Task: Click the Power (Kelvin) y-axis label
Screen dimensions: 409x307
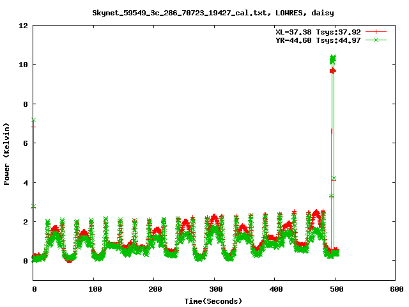Action: [x=6, y=154]
